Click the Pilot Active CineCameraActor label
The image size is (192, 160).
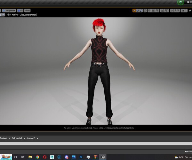point(21,15)
